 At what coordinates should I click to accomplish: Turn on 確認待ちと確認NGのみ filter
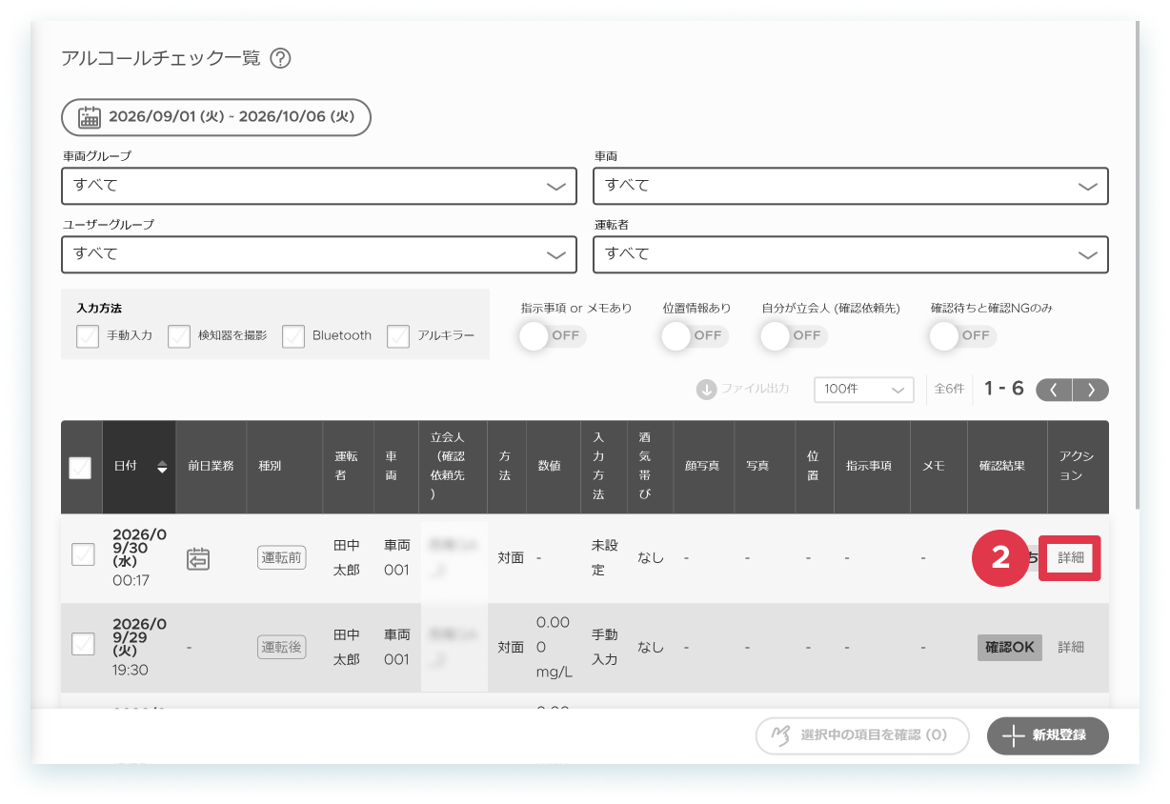click(961, 335)
